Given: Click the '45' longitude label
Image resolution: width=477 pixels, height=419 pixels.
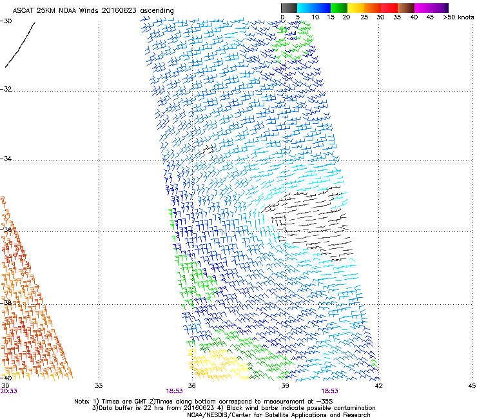Looking at the screenshot, I should [472, 386].
